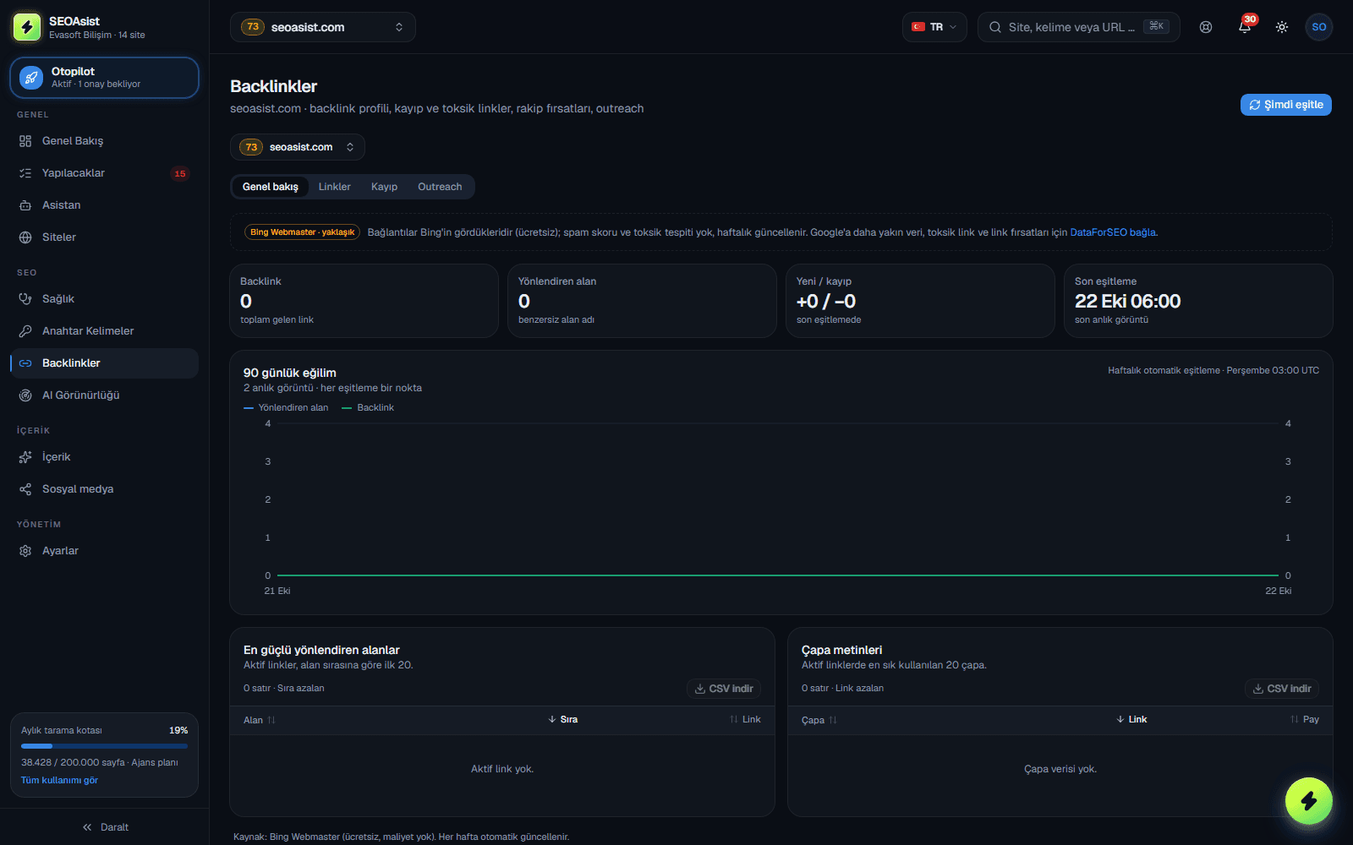Download CSV for En güçlü yönlendiren alanlar
1353x845 pixels.
point(724,689)
